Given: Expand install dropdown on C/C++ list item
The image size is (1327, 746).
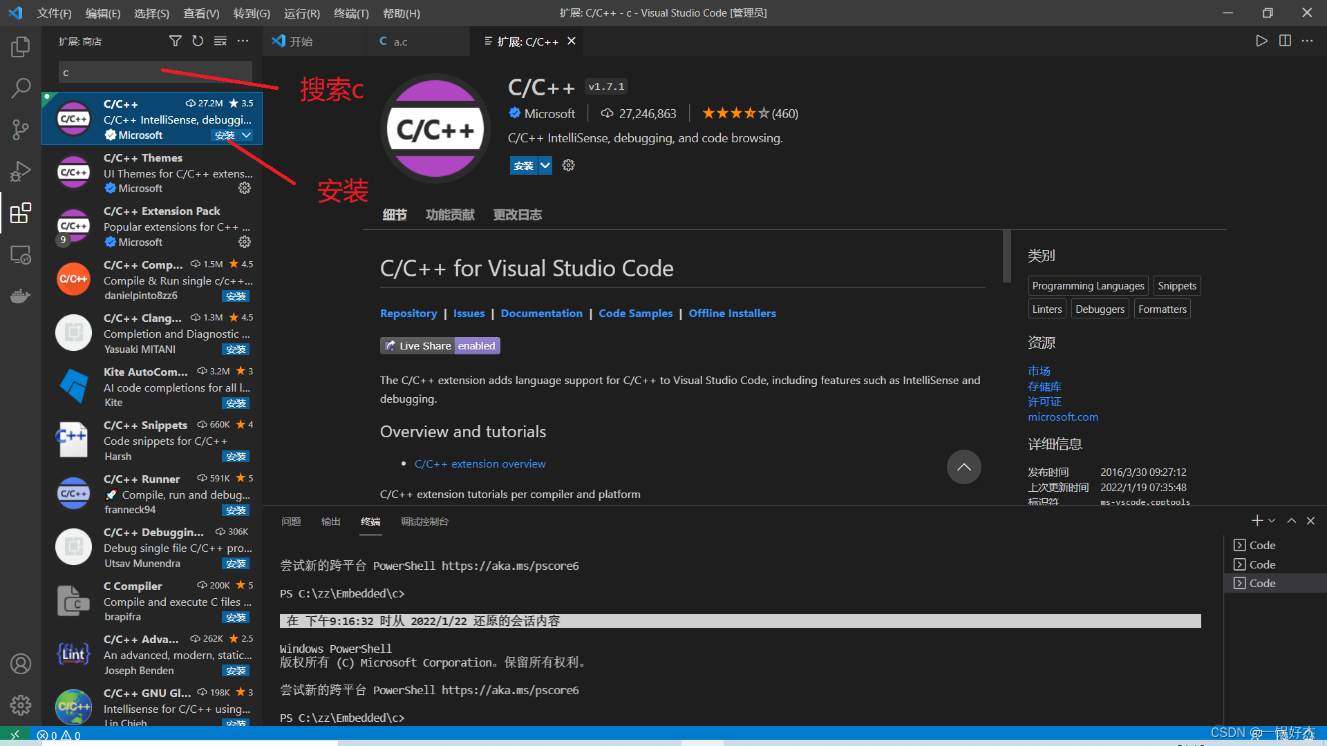Looking at the screenshot, I should pyautogui.click(x=247, y=135).
